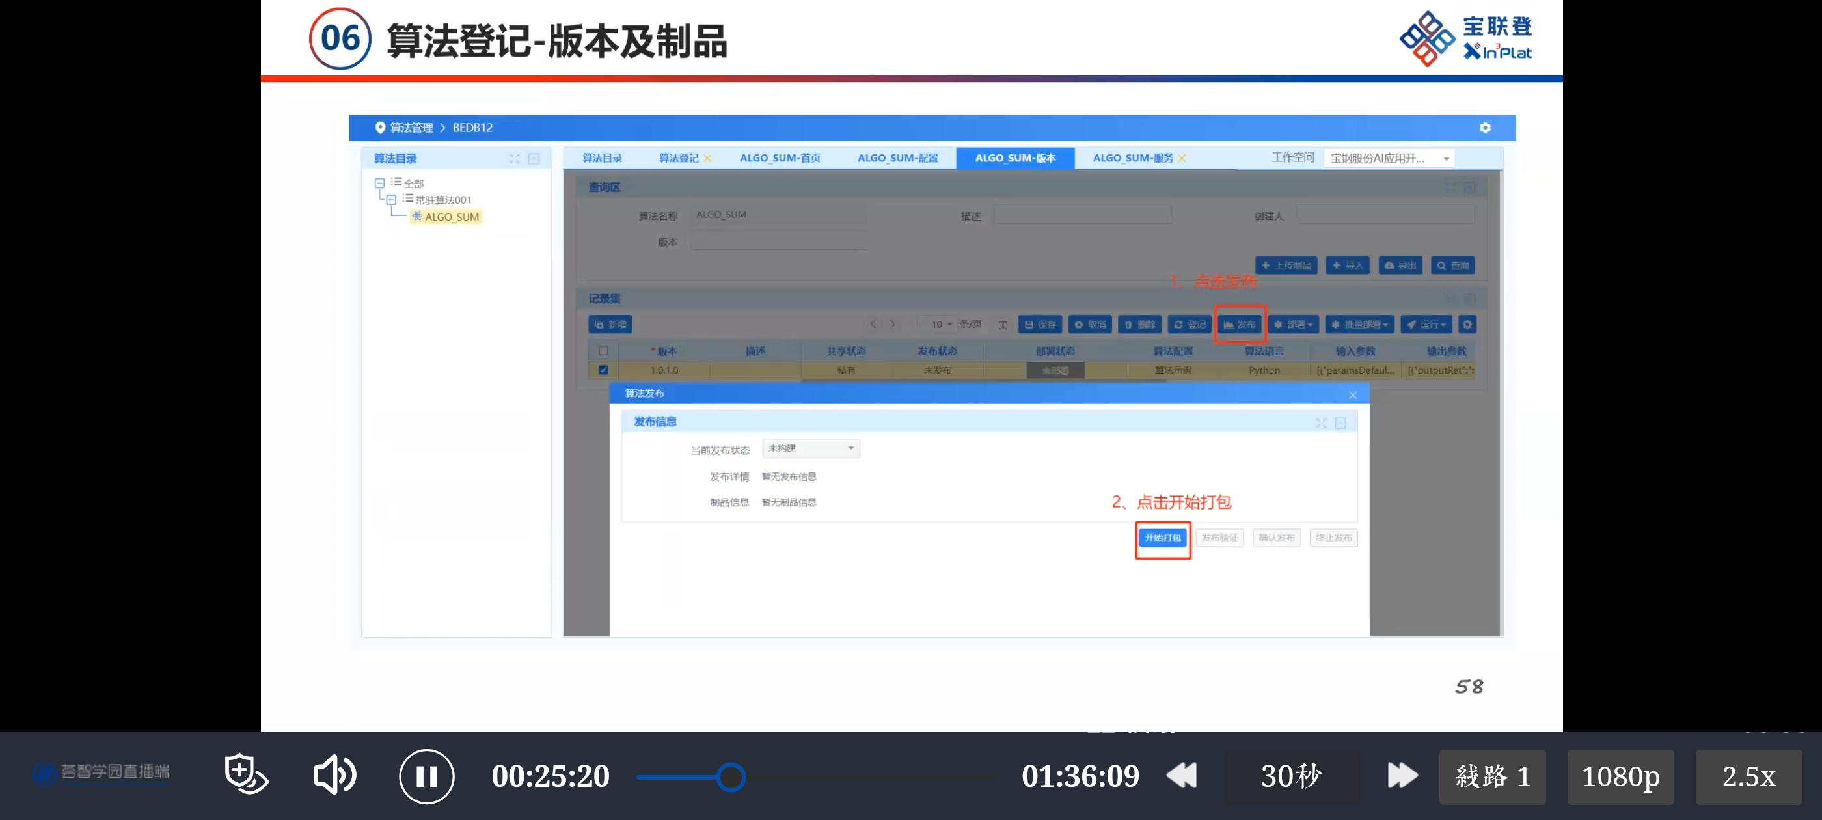The height and width of the screenshot is (820, 1822).
Task: Click the video progress slider handle
Action: click(x=730, y=776)
